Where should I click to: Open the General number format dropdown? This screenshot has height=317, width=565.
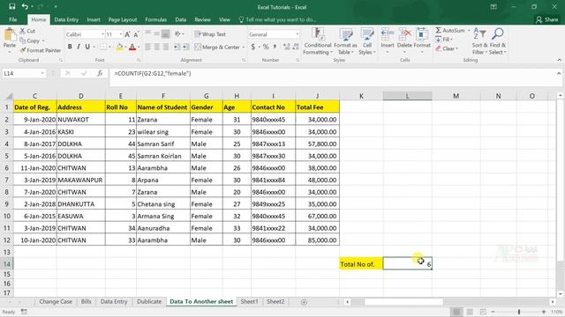pos(298,34)
